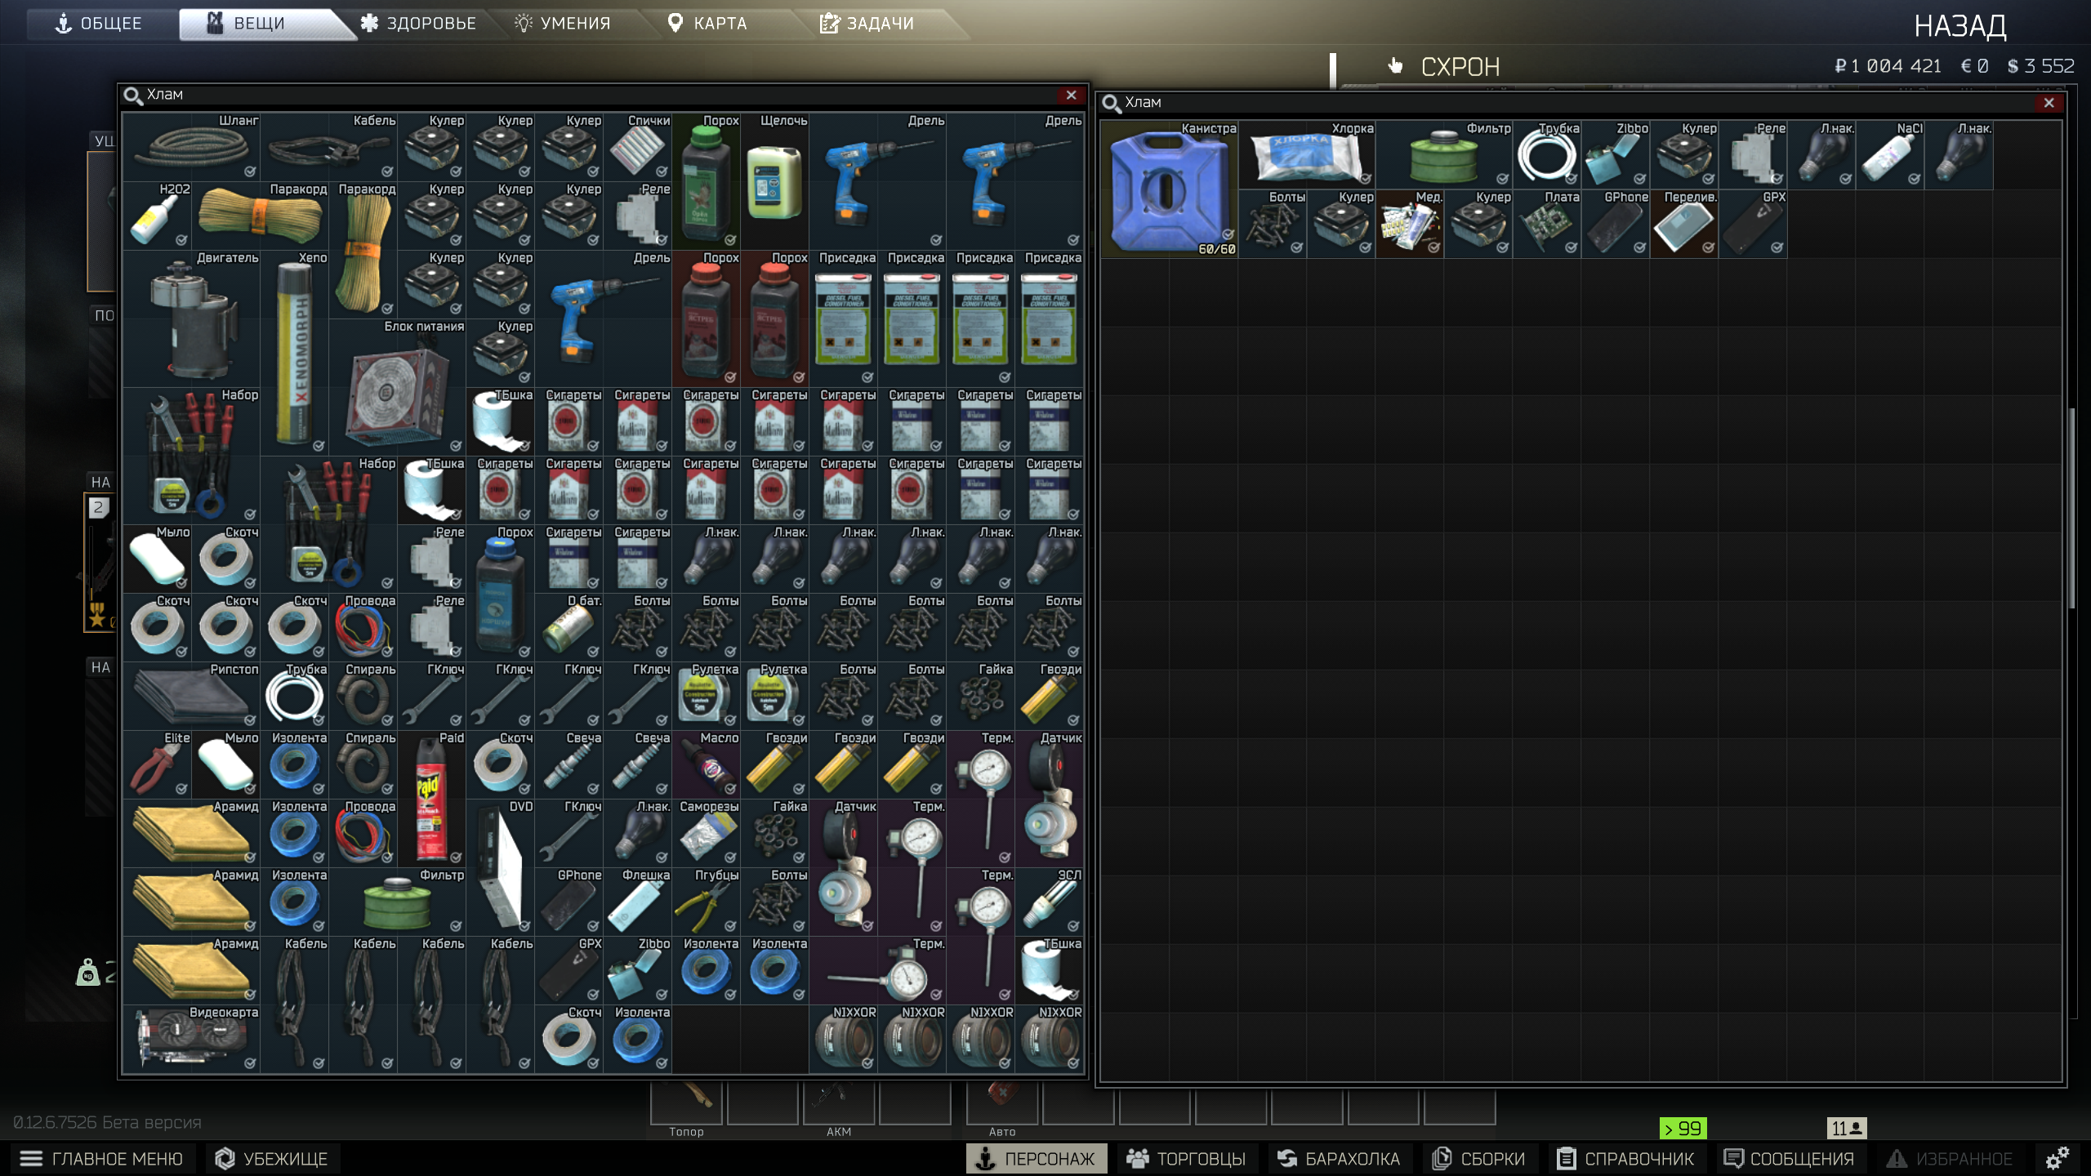Click the НАЗАД back button
The height and width of the screenshot is (1176, 2091).
pos(1959,26)
